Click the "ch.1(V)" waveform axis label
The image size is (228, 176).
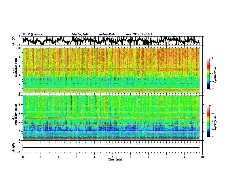tap(14, 41)
